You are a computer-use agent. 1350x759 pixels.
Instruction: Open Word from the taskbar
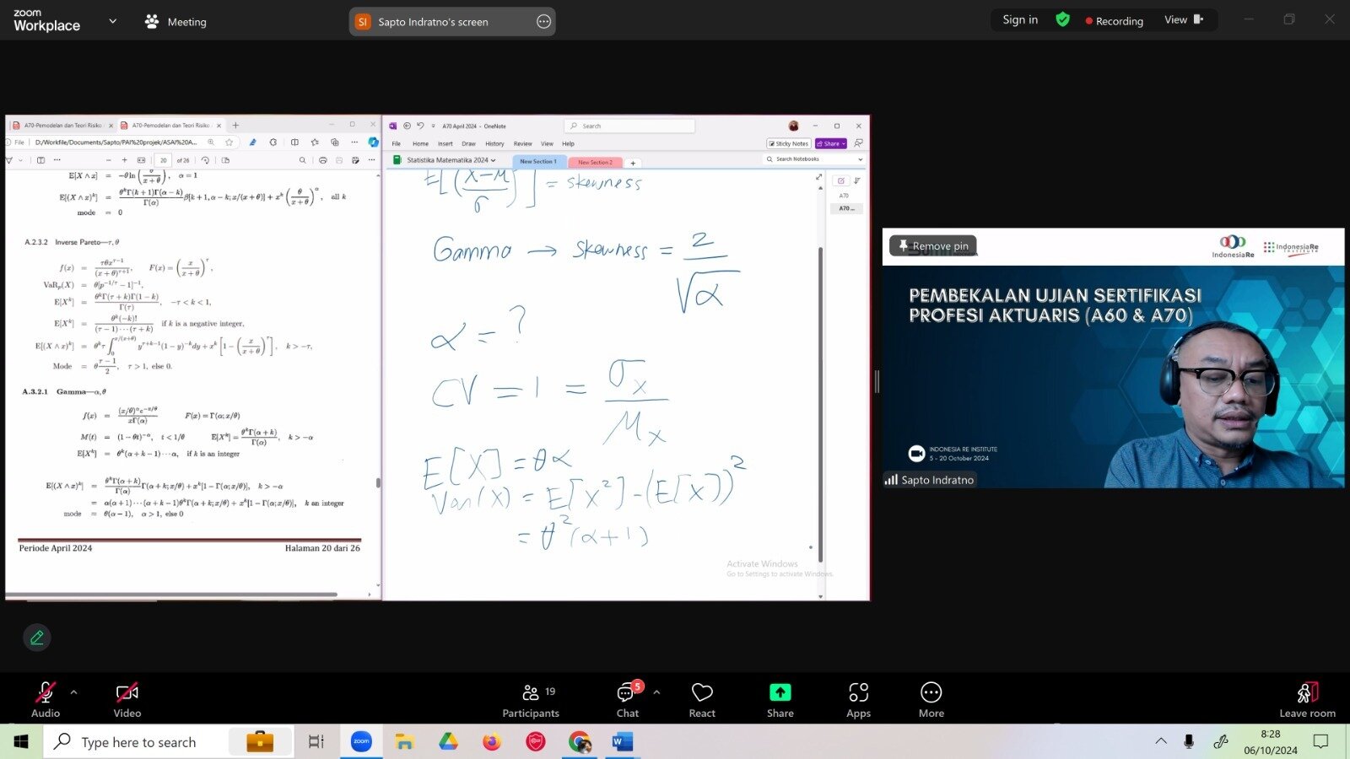[x=623, y=742]
